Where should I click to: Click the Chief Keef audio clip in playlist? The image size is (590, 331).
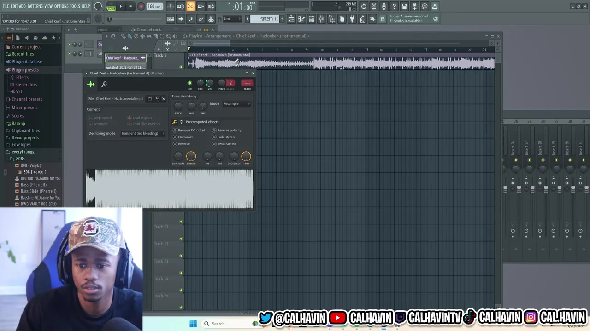(341, 62)
